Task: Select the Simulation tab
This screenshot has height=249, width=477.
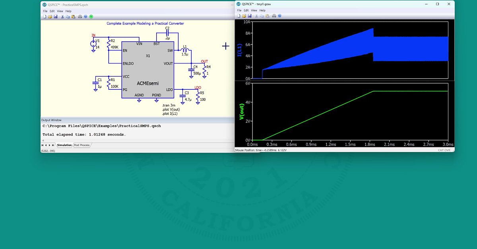Action: pyautogui.click(x=64, y=145)
